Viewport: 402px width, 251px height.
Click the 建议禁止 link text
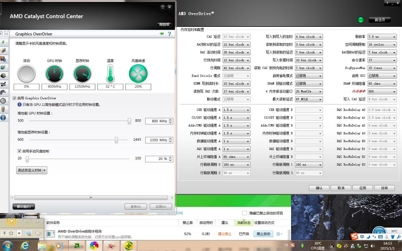pyautogui.click(x=225, y=234)
